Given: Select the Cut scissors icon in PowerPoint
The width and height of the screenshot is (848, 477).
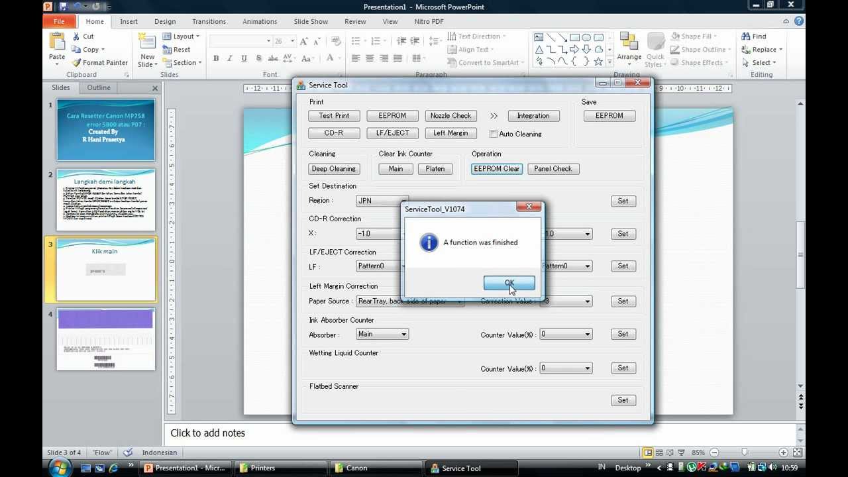Looking at the screenshot, I should [x=76, y=36].
